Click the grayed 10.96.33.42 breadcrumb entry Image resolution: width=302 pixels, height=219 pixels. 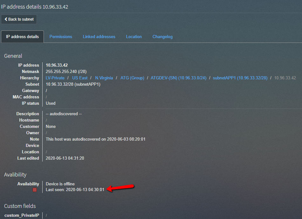pyautogui.click(x=285, y=78)
